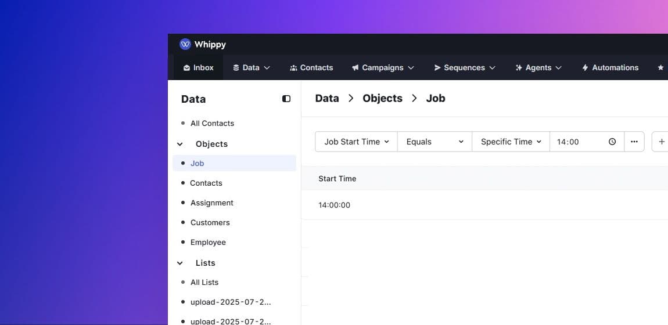The width and height of the screenshot is (668, 325).
Task: Click the Automations lightning icon
Action: pos(585,68)
